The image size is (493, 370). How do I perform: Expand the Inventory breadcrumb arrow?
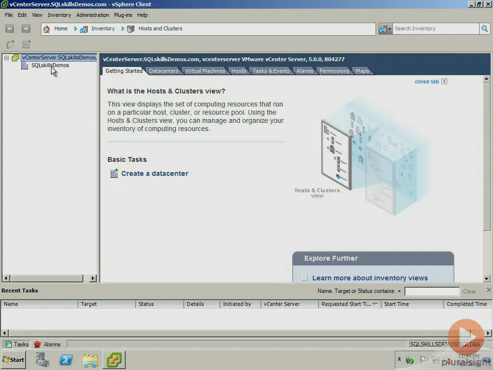(x=76, y=28)
